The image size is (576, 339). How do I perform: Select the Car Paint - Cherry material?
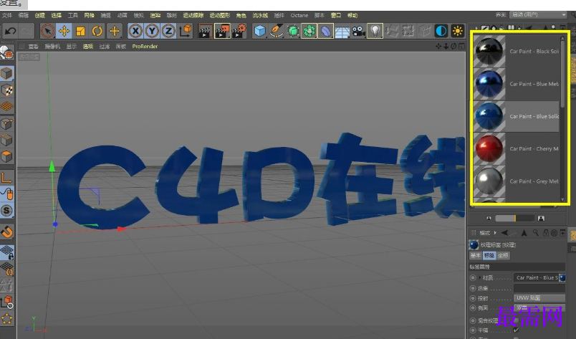pyautogui.click(x=516, y=148)
